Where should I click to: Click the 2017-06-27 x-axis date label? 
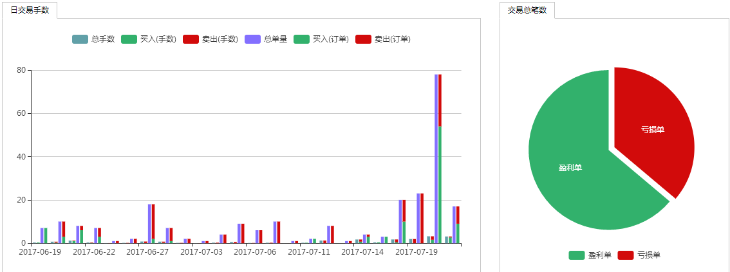point(147,252)
